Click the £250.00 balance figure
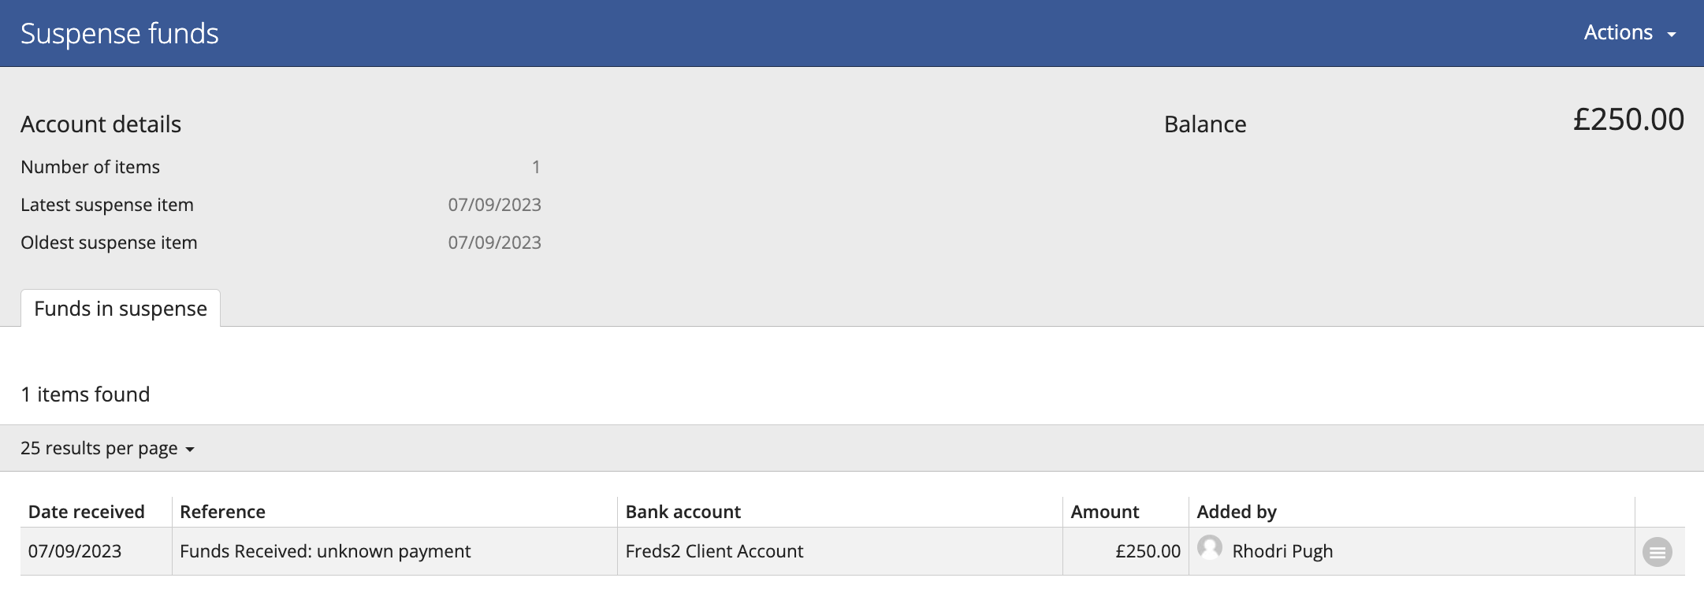 coord(1628,120)
